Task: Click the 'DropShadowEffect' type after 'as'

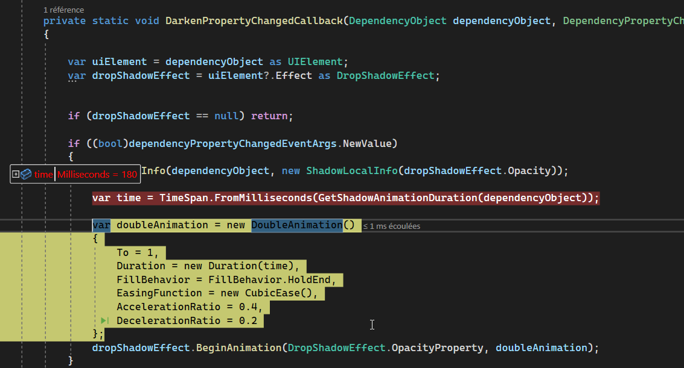Action: click(385, 76)
